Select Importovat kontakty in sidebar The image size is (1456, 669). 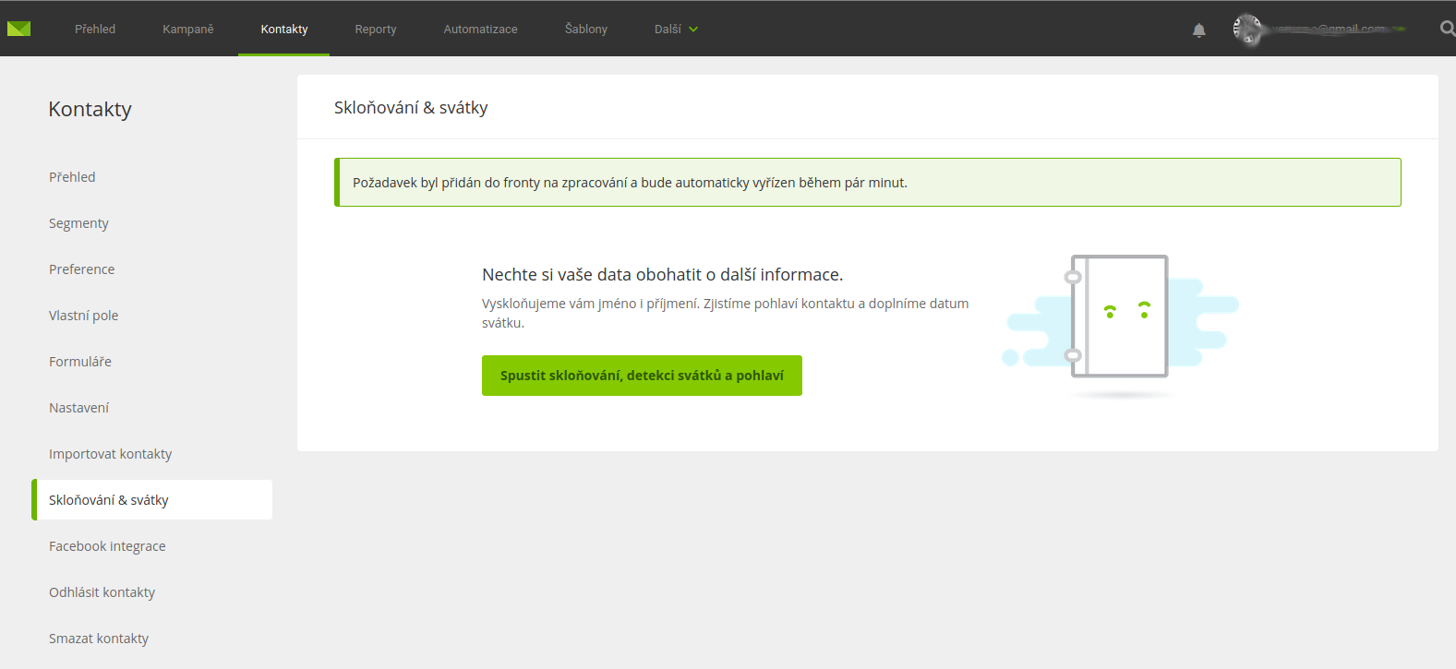point(110,454)
